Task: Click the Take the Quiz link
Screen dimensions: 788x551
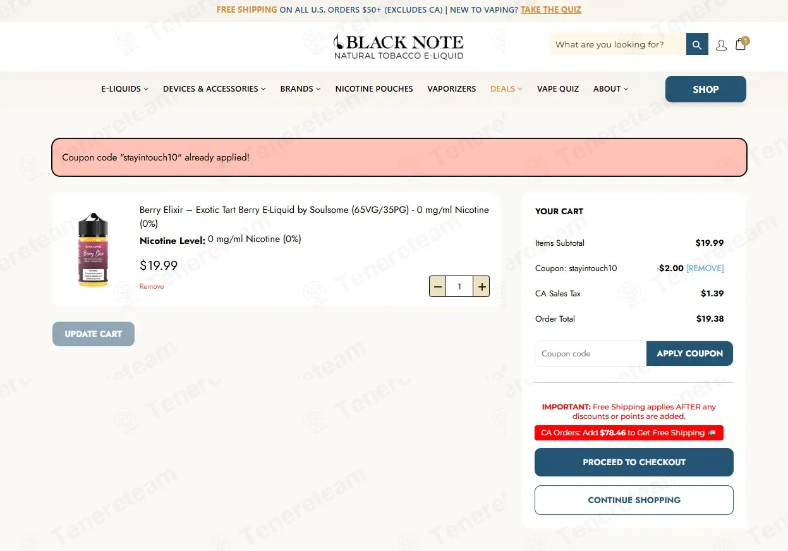Action: (551, 9)
